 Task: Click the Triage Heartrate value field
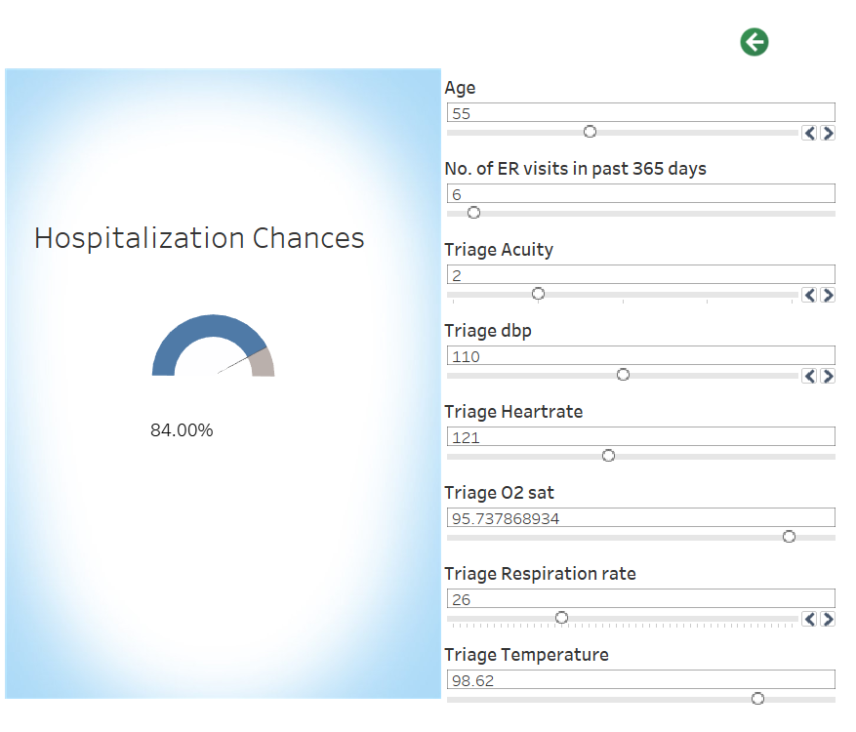641,436
